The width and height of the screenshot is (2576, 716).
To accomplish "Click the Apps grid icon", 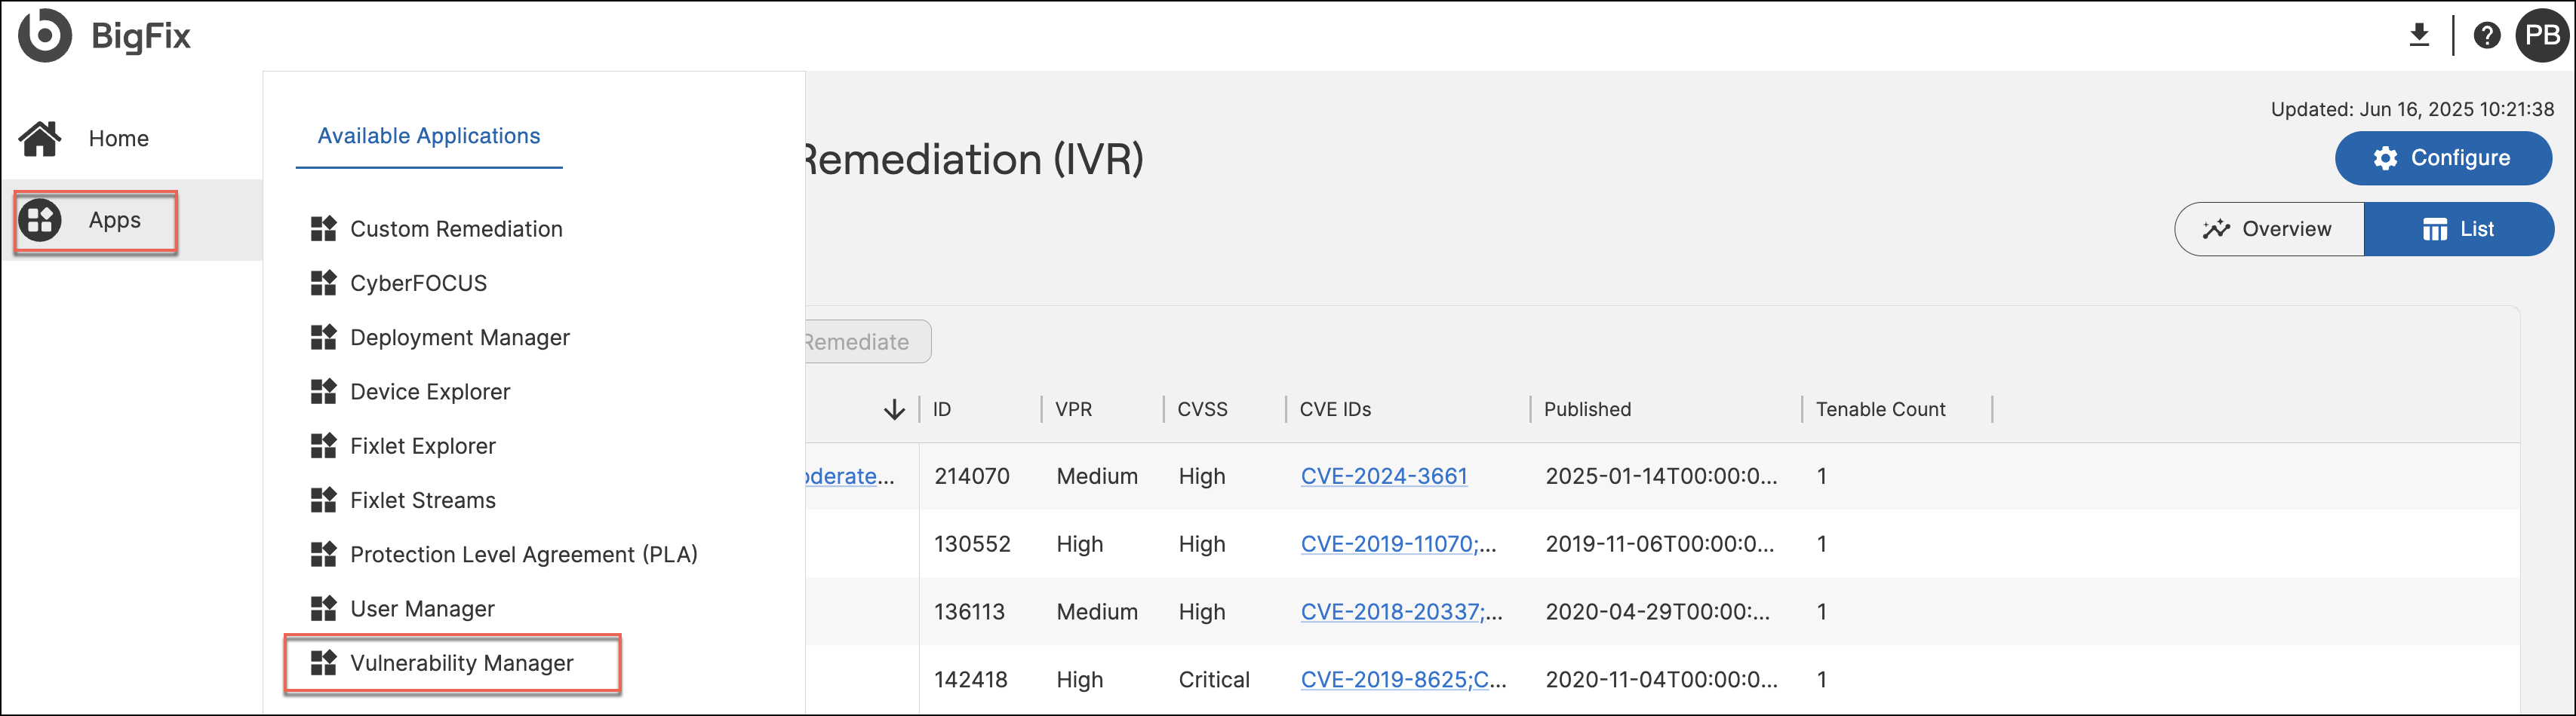I will pyautogui.click(x=40, y=221).
